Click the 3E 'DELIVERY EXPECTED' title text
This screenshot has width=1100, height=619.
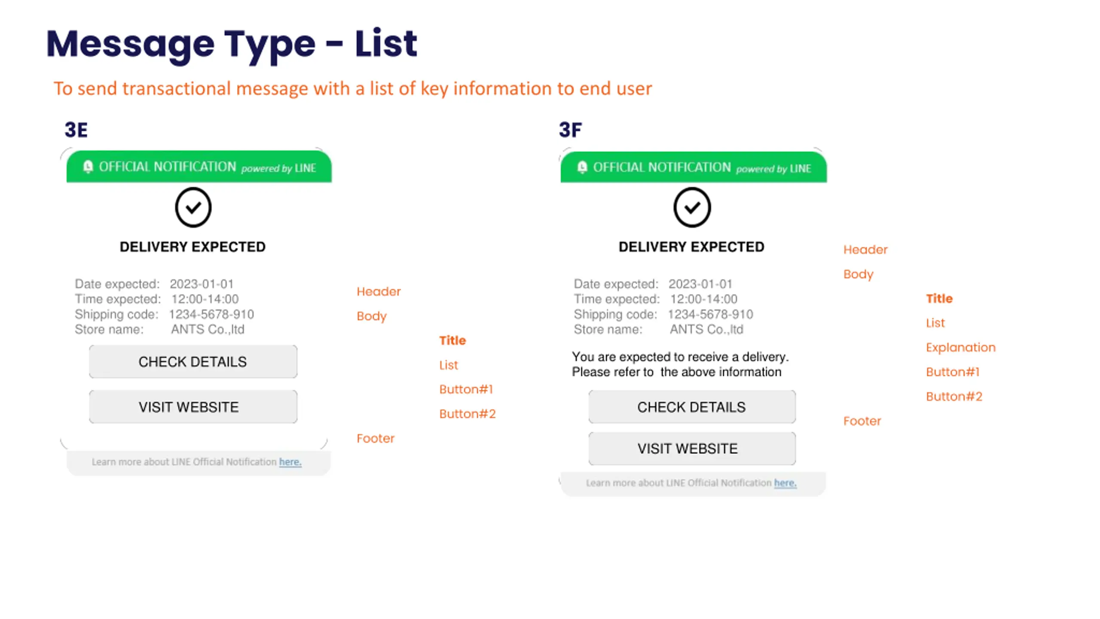192,247
